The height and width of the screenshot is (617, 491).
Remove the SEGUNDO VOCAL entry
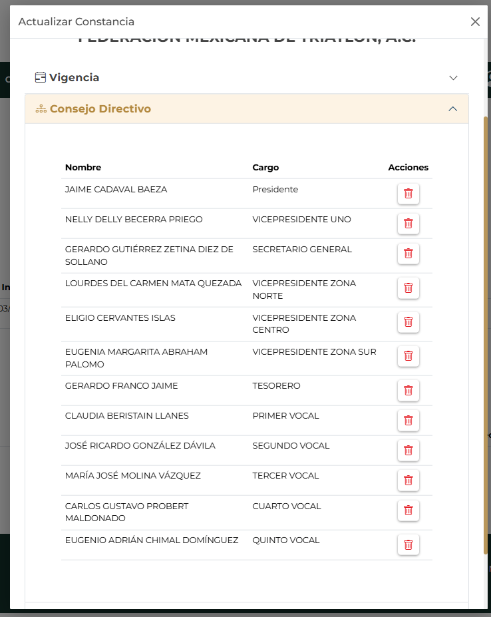click(x=409, y=450)
